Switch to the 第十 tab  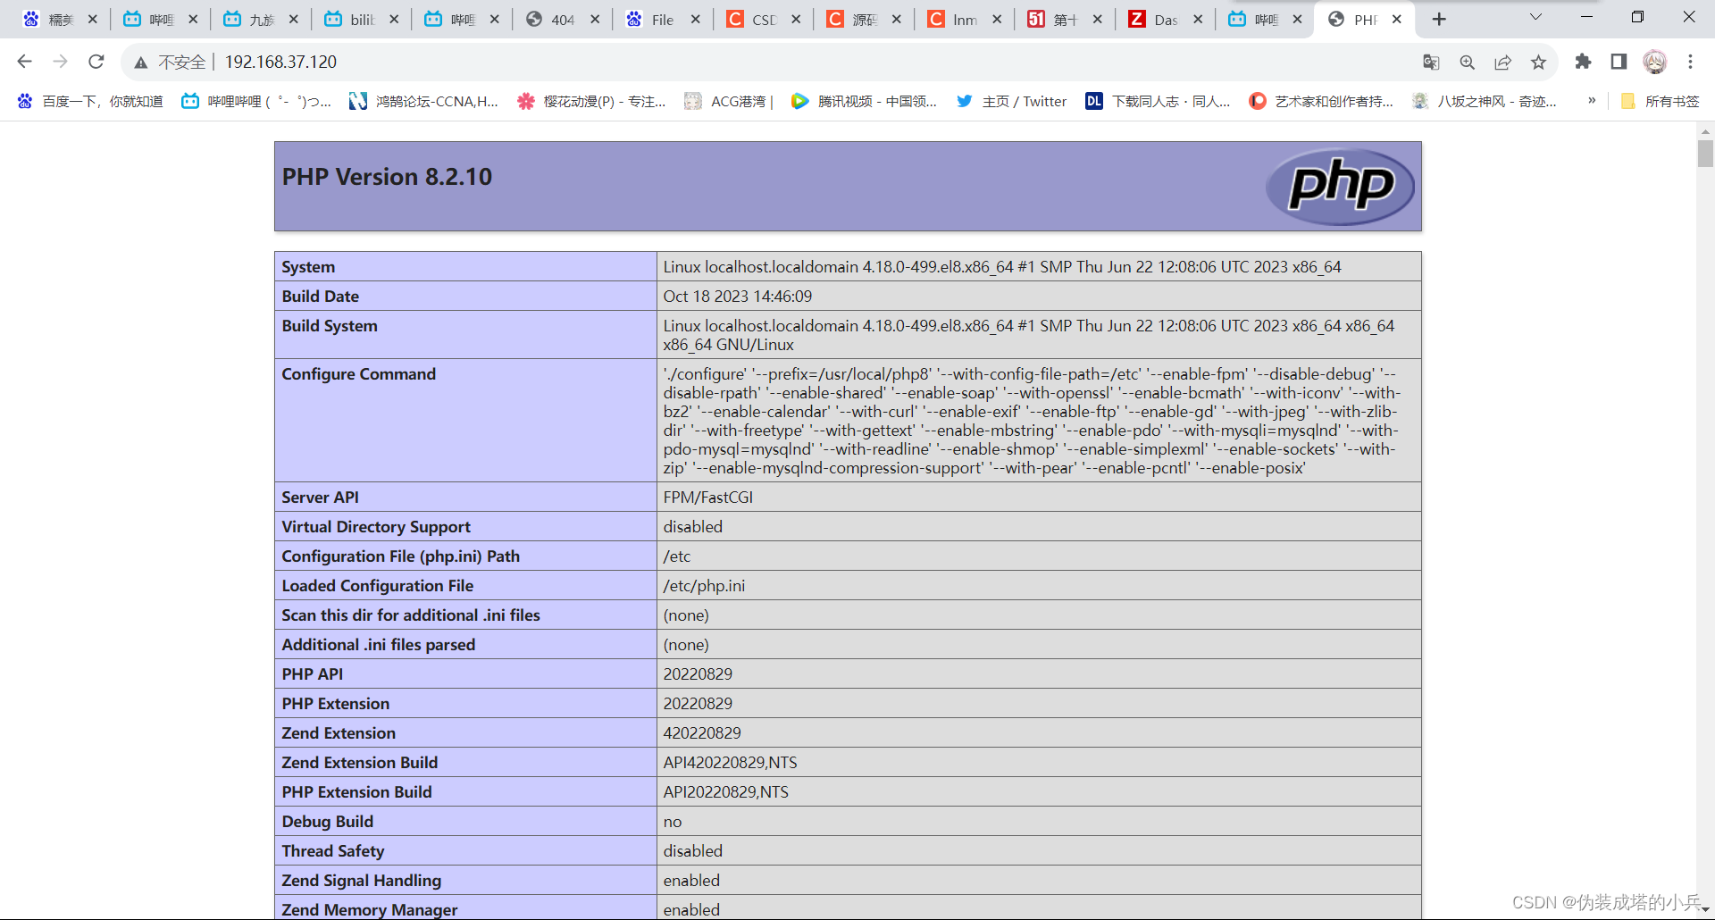click(1065, 20)
